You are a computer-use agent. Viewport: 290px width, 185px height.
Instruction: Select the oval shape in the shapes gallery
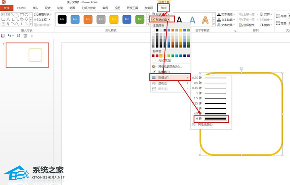[27, 15]
